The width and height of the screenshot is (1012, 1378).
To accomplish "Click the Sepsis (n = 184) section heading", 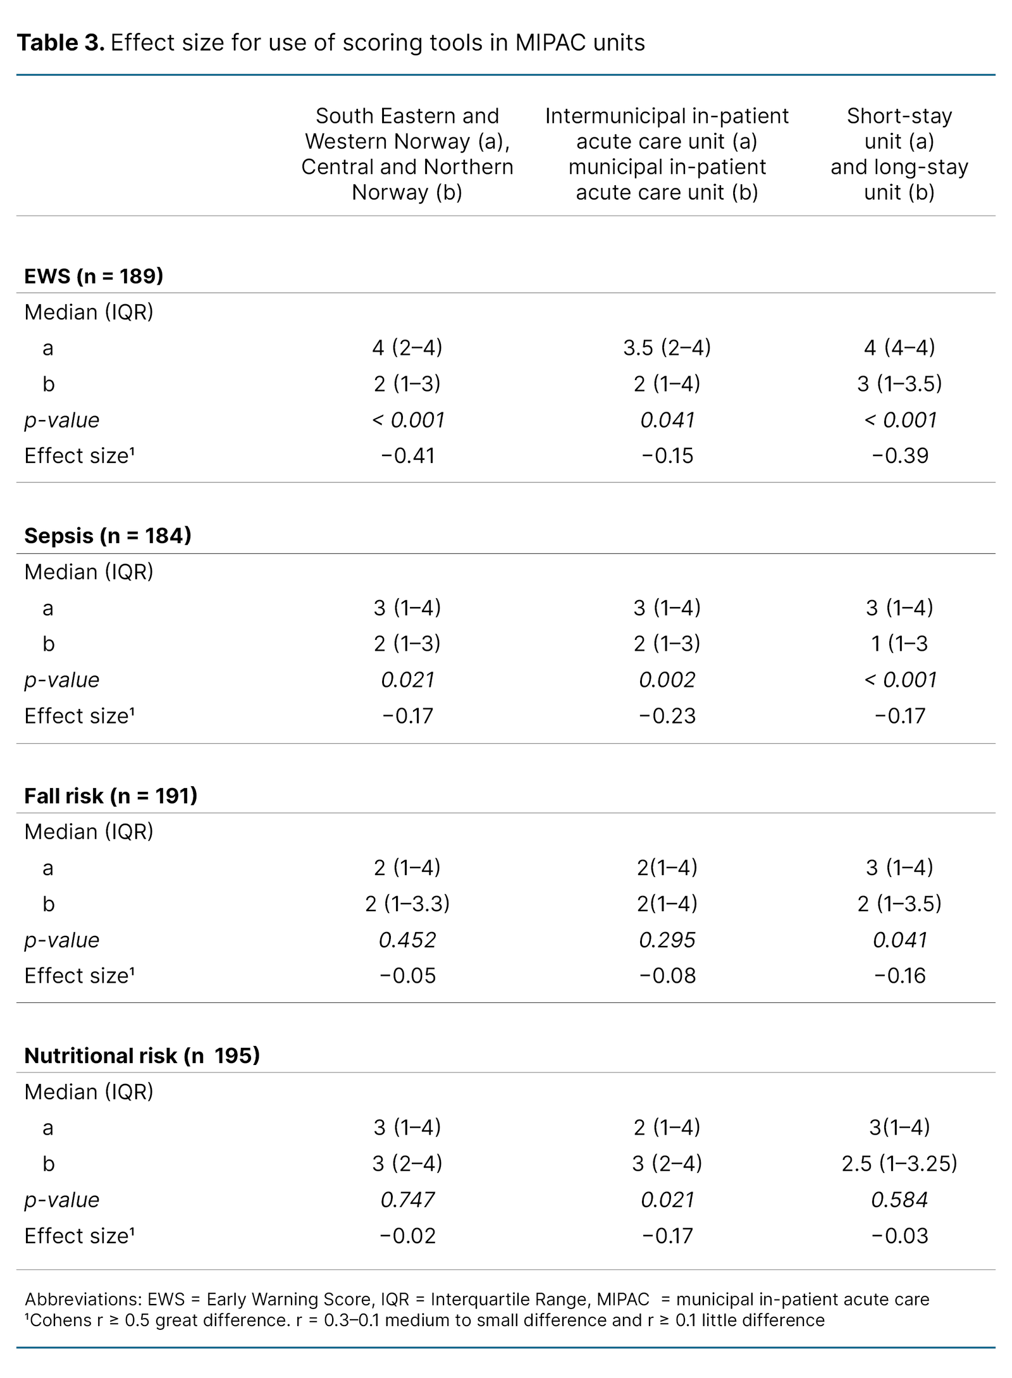I will pyautogui.click(x=108, y=536).
